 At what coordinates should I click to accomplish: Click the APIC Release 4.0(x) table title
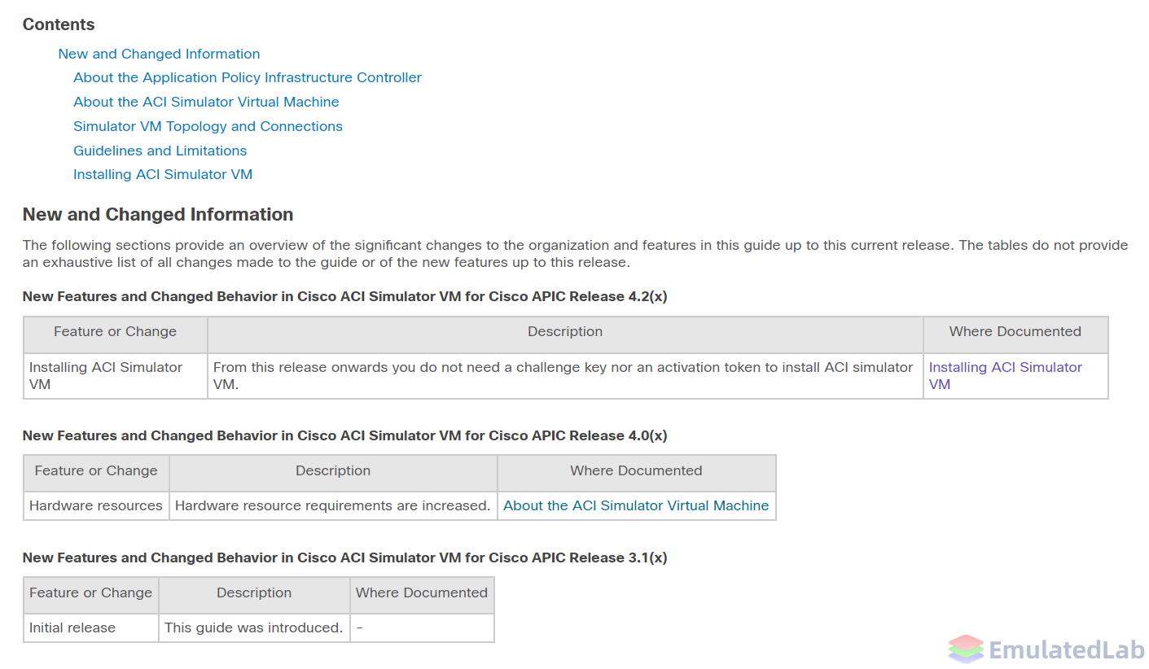click(x=344, y=435)
